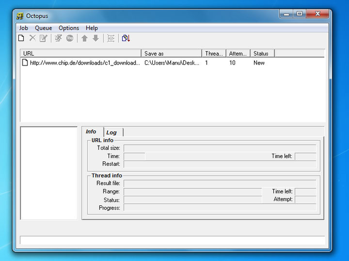Click the Attempts column header

(x=238, y=53)
